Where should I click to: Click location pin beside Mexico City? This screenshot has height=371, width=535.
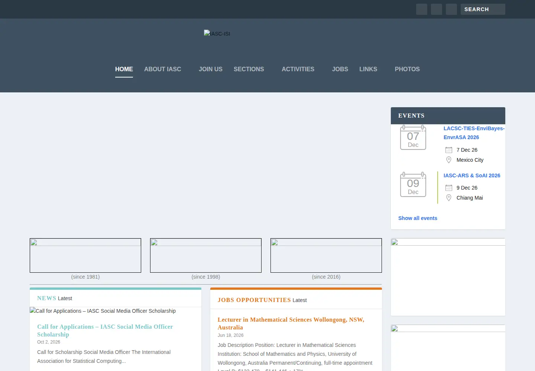449,160
